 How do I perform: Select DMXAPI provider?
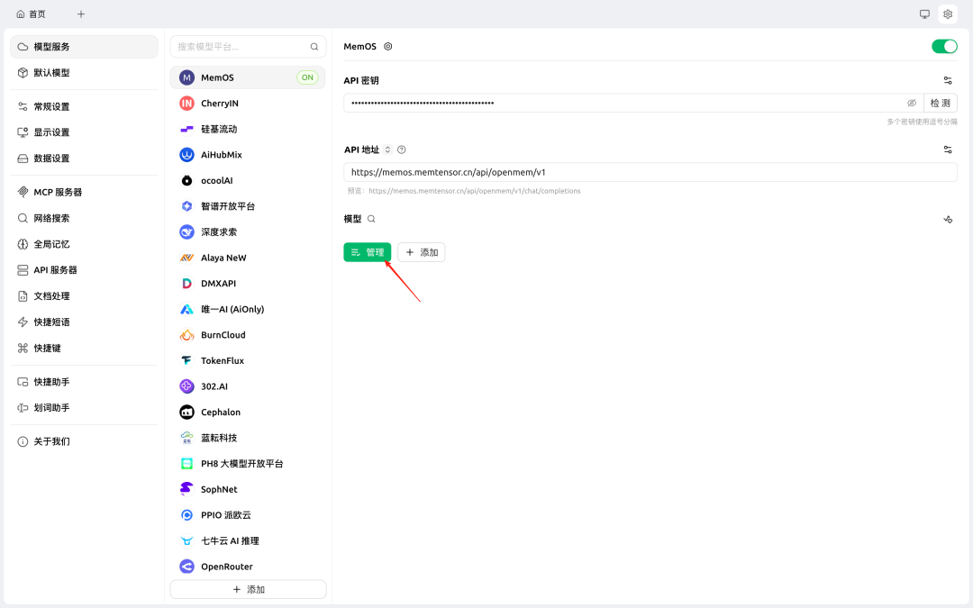(x=248, y=284)
